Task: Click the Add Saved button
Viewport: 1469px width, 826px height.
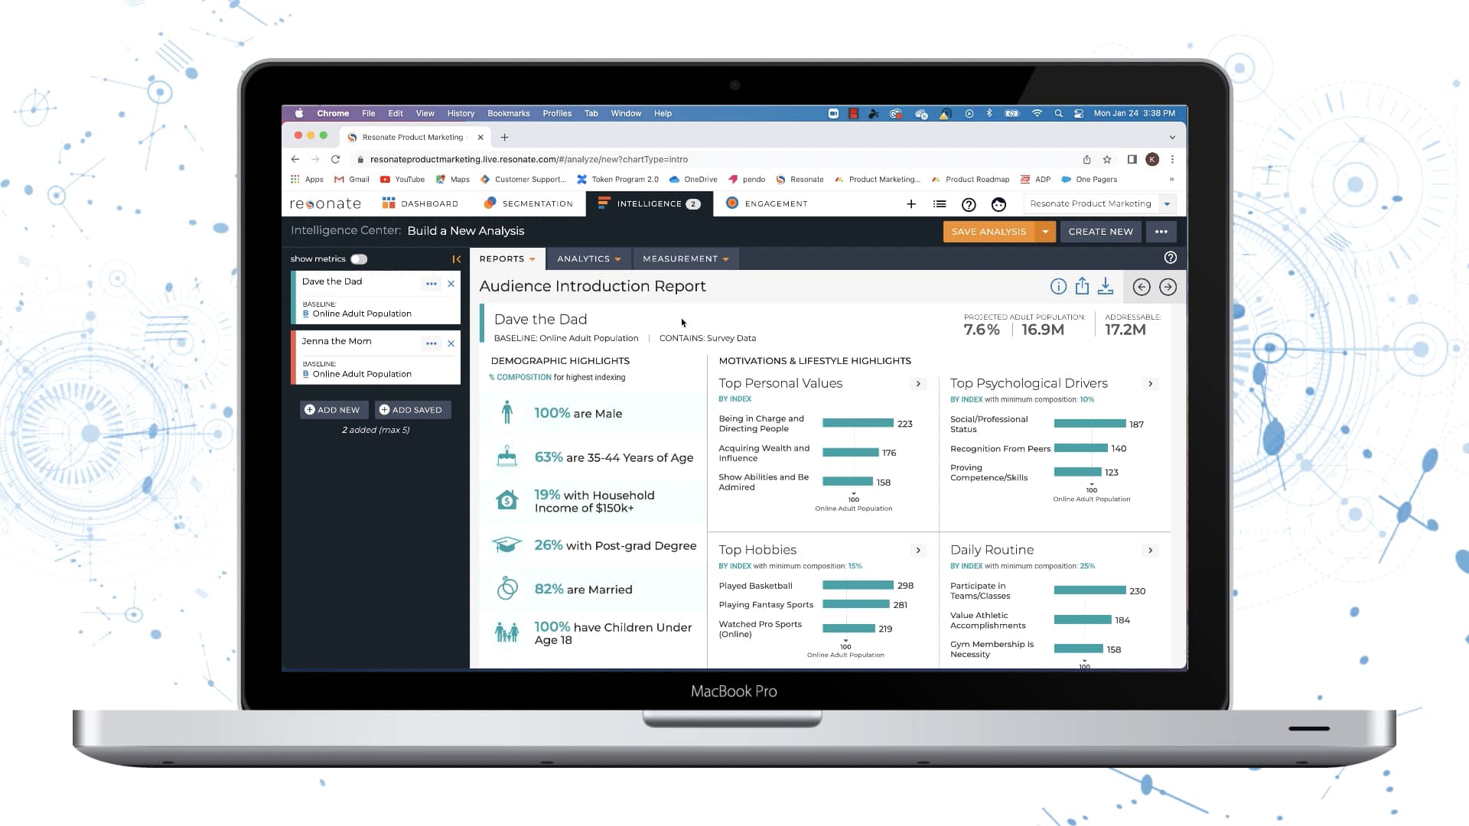Action: click(x=412, y=410)
